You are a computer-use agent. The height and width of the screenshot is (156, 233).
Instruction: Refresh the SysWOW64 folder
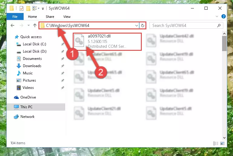143,25
